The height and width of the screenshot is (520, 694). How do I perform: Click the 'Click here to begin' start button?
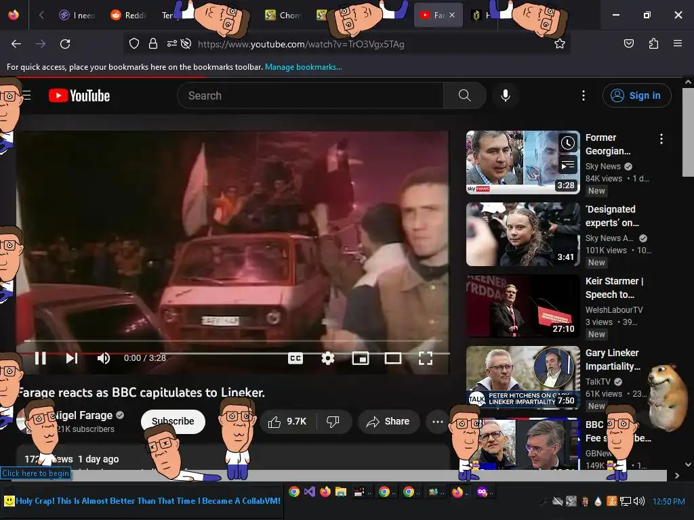pos(35,473)
